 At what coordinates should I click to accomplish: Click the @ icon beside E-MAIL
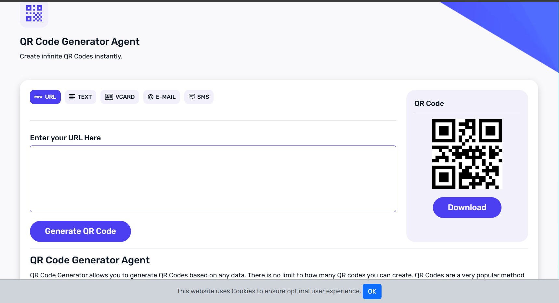coord(150,97)
